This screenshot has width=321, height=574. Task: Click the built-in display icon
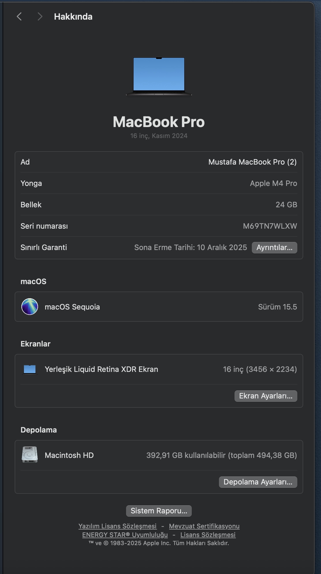(30, 369)
